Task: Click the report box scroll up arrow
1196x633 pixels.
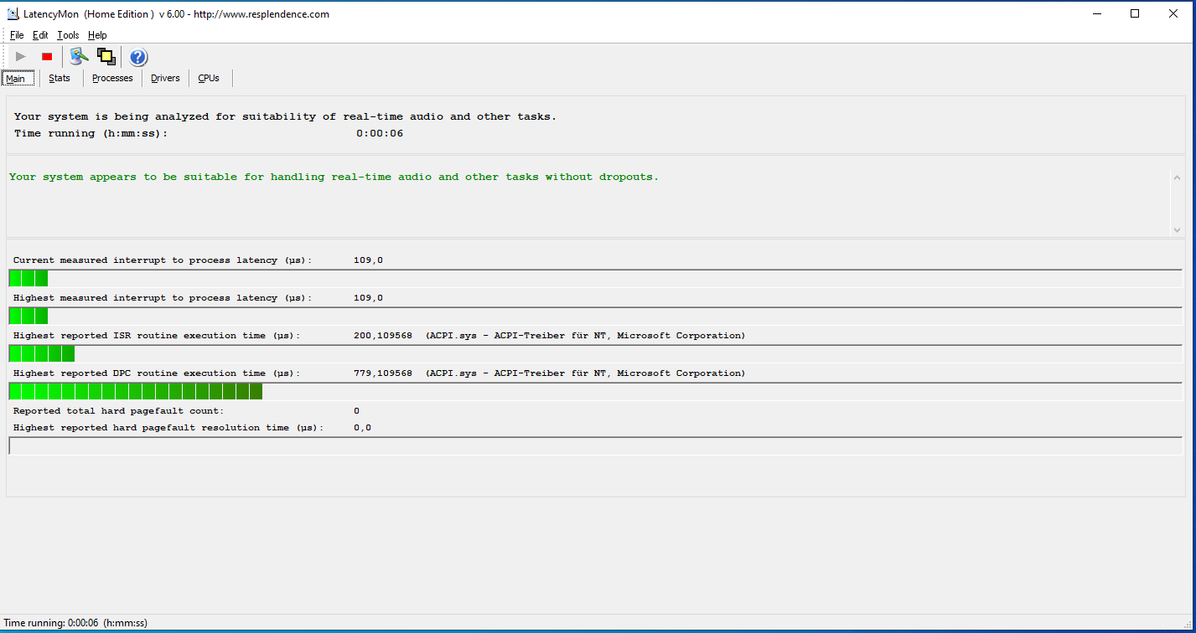Action: point(1177,177)
